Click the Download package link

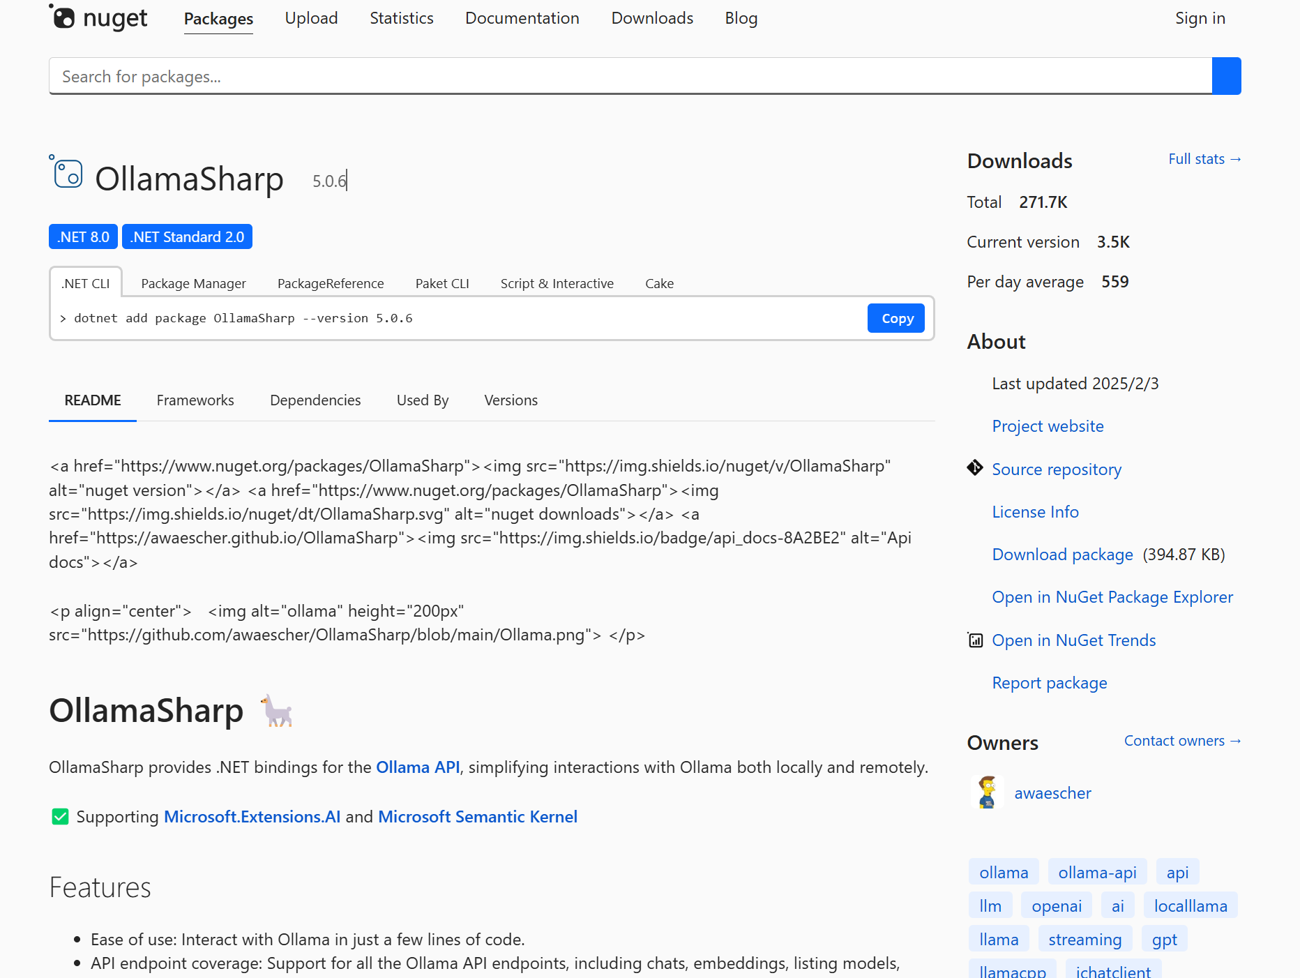[1062, 555]
